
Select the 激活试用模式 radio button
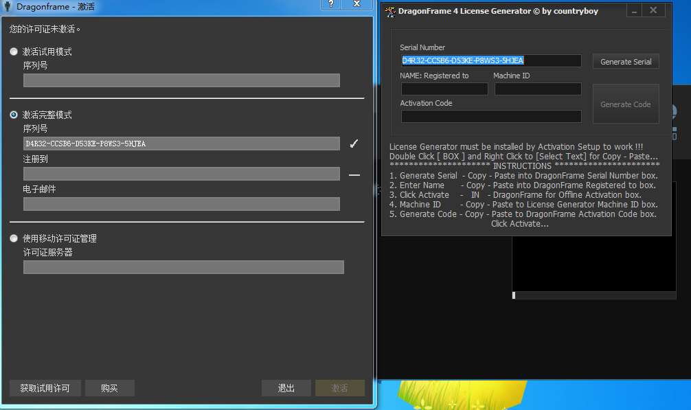14,52
